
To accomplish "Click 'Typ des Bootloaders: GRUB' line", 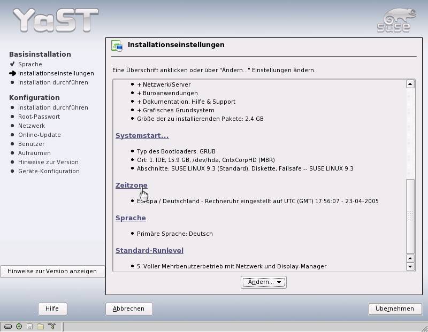I will (x=176, y=151).
